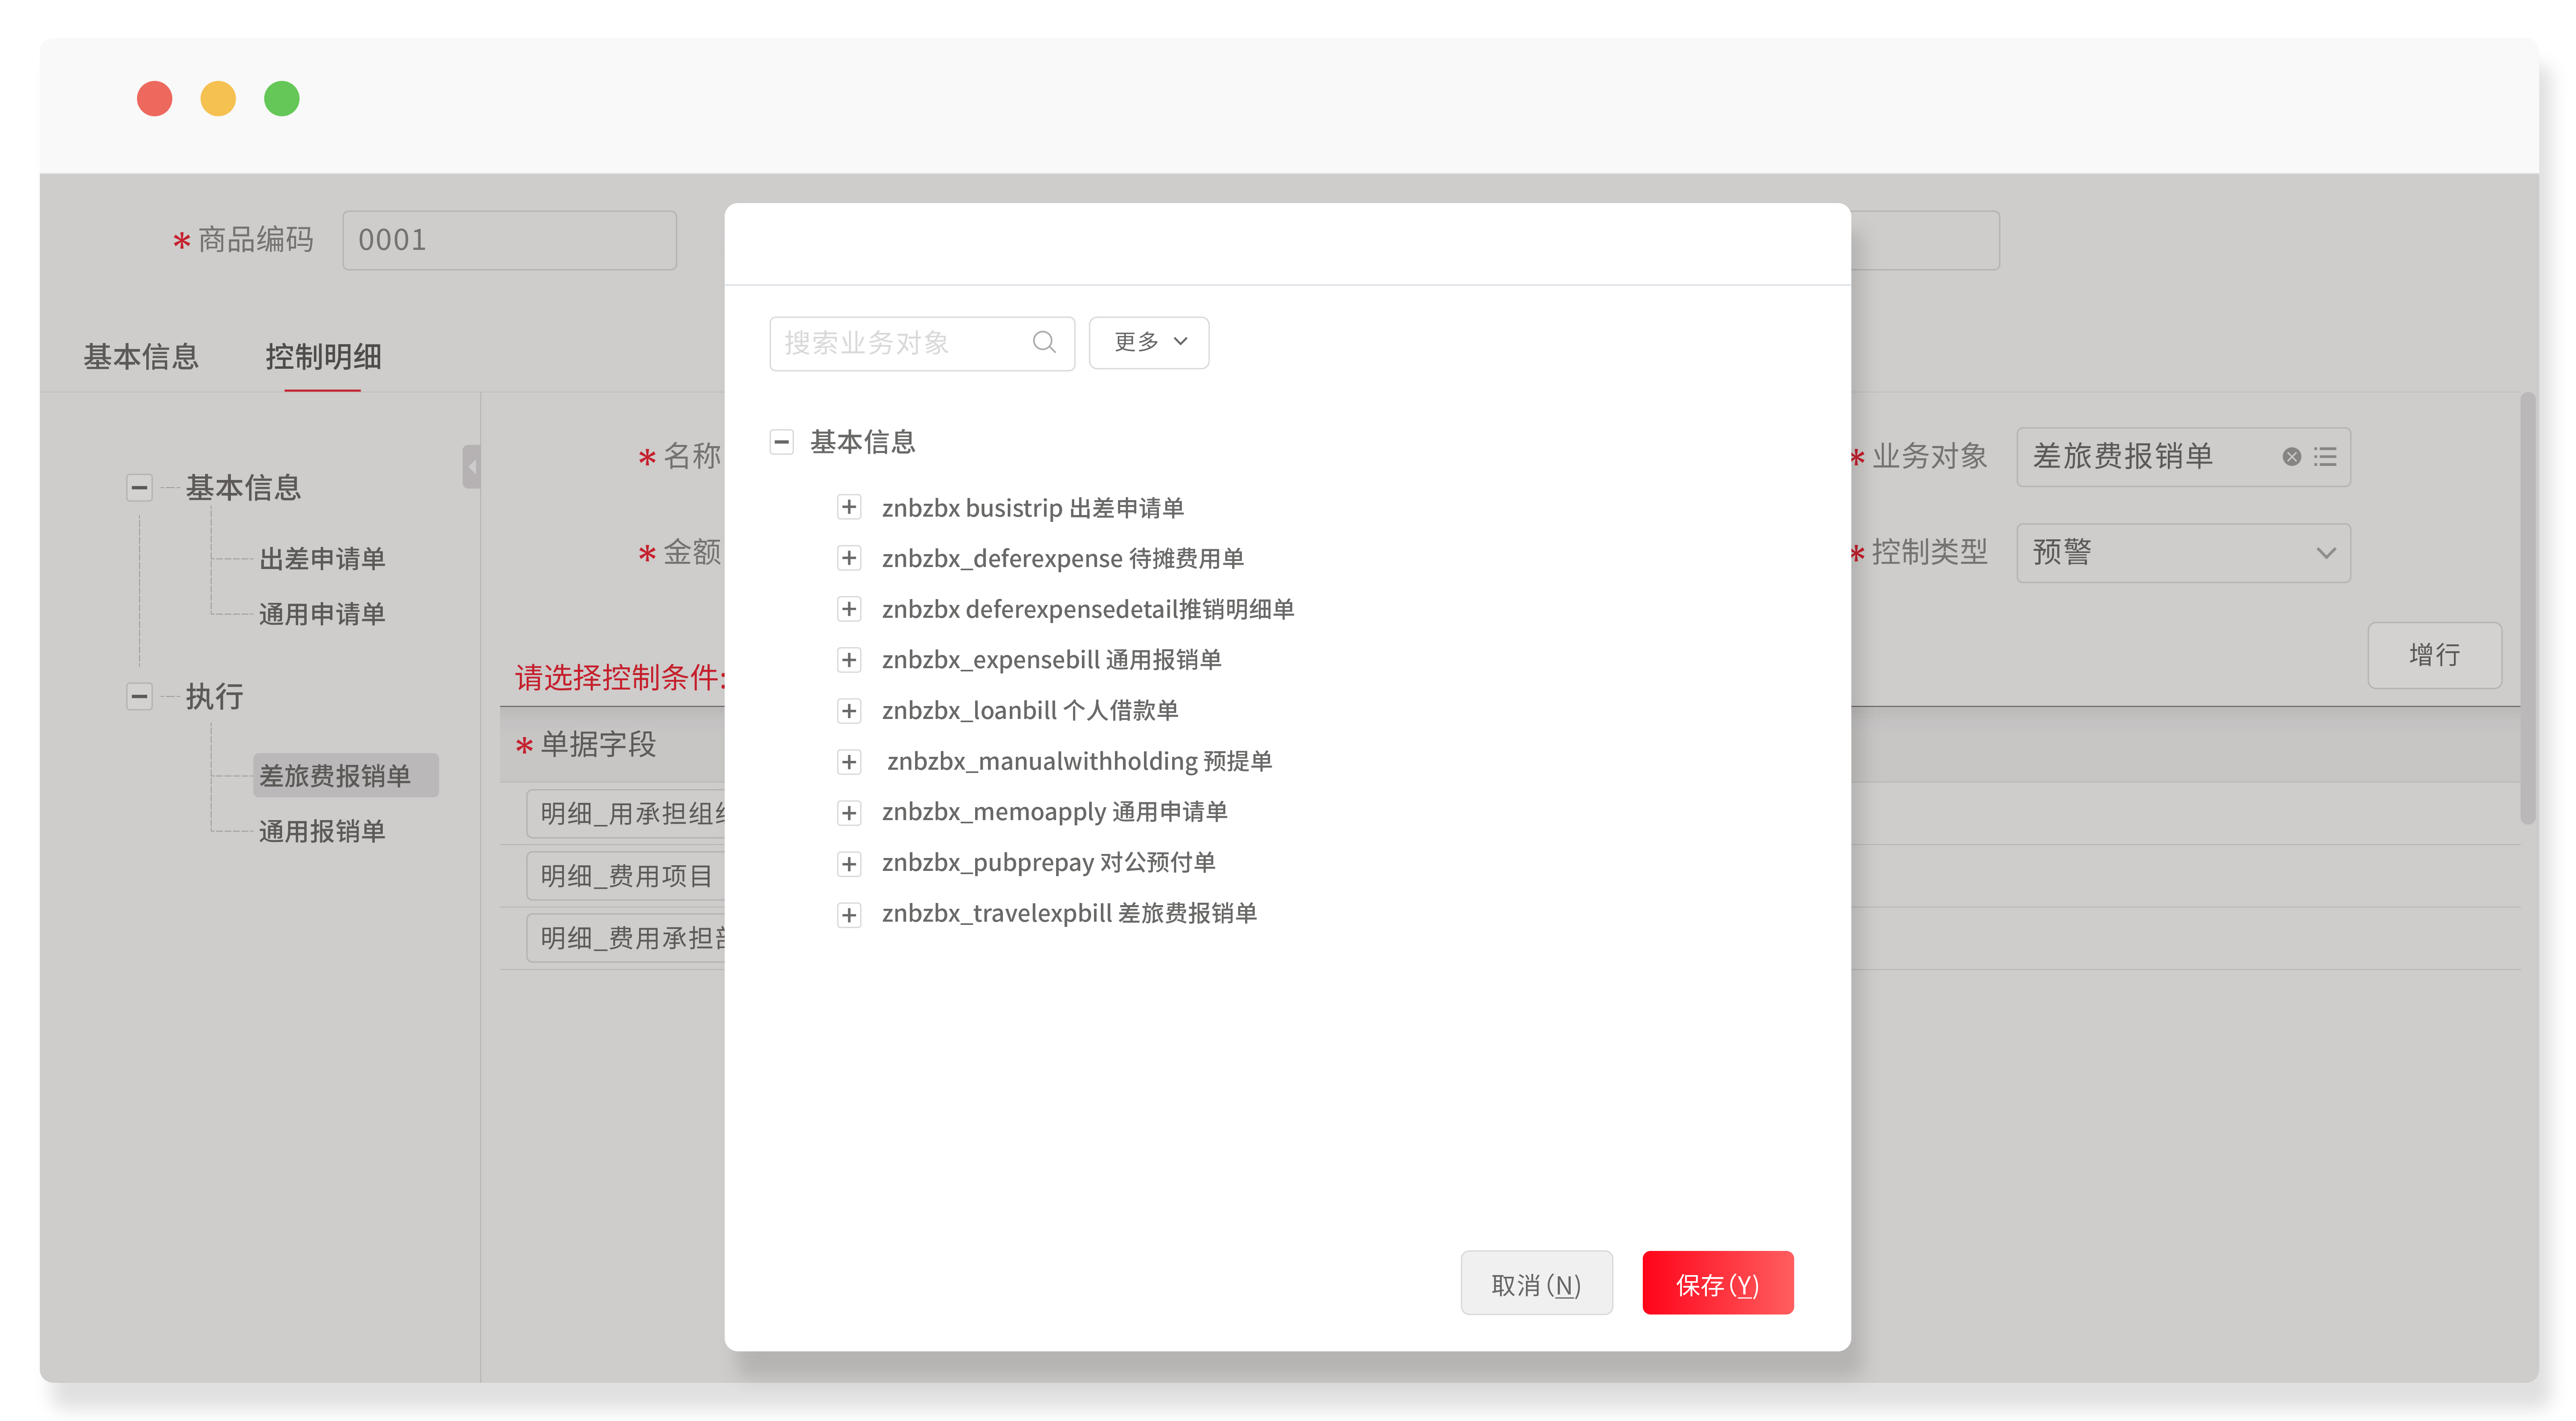Open the 业务对象 list picker icon
This screenshot has width=2576, height=1421.
tap(2325, 457)
